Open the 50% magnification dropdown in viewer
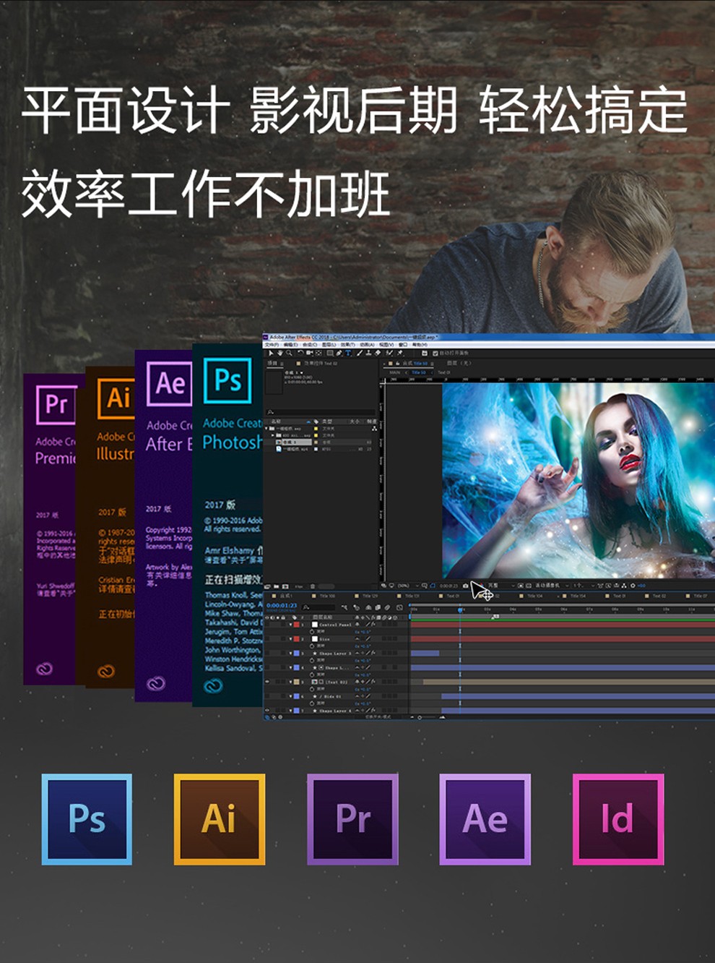Image resolution: width=715 pixels, height=963 pixels. [404, 586]
